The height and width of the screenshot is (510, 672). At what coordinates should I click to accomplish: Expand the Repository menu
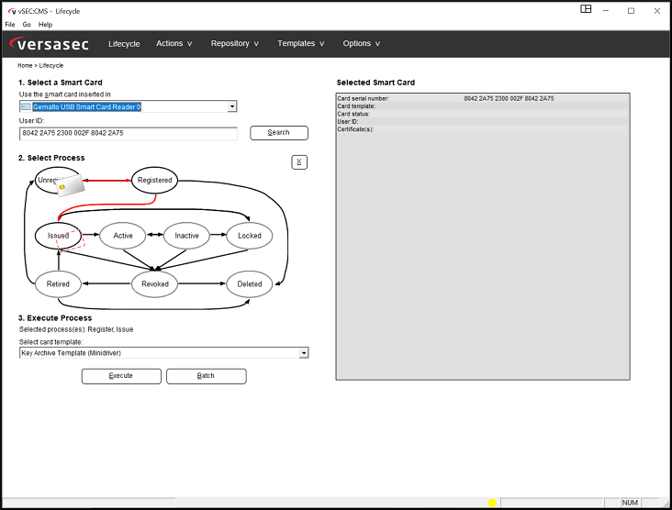coord(235,44)
